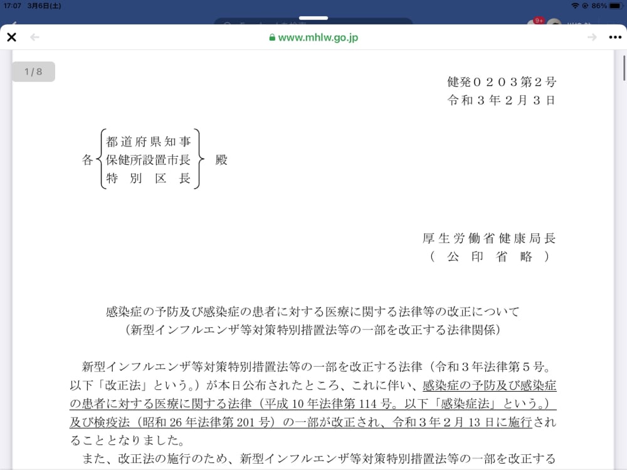
Task: Select the text 特別区長
Action: click(149, 178)
